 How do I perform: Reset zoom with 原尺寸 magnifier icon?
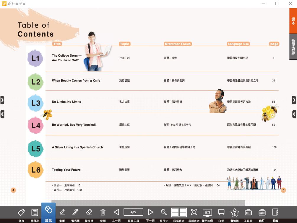point(164,212)
